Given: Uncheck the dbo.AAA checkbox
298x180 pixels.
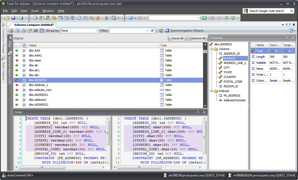Looking at the screenshot, I should [x=24, y=51].
